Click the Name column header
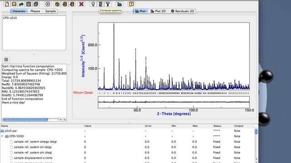This screenshot has height=163, width=291. pyautogui.click(x=42, y=126)
